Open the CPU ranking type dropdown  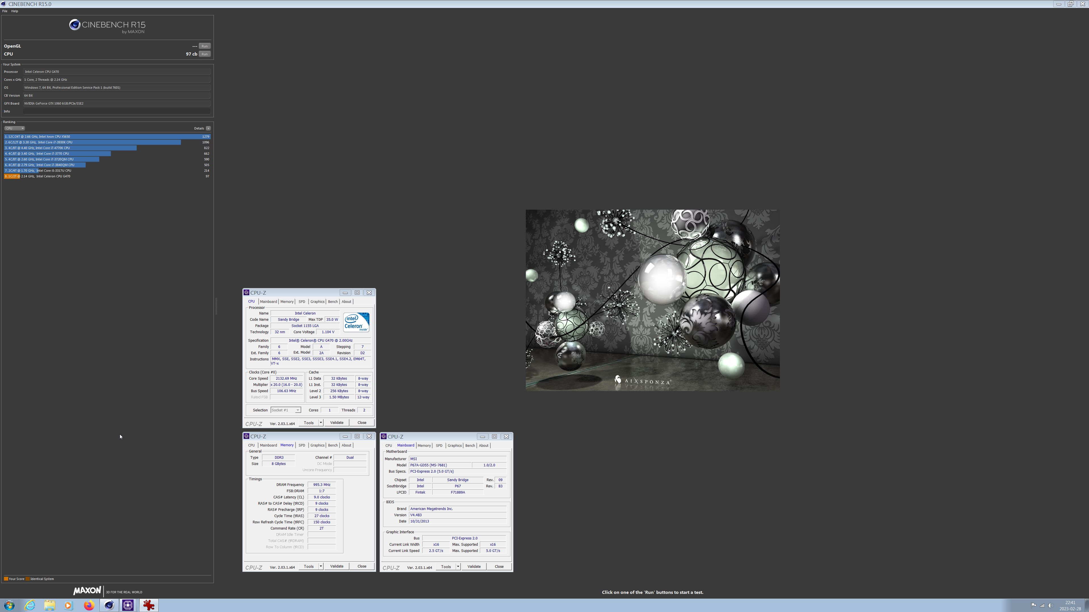coord(14,128)
